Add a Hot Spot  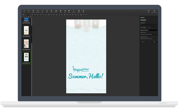pyautogui.click(x=52, y=11)
